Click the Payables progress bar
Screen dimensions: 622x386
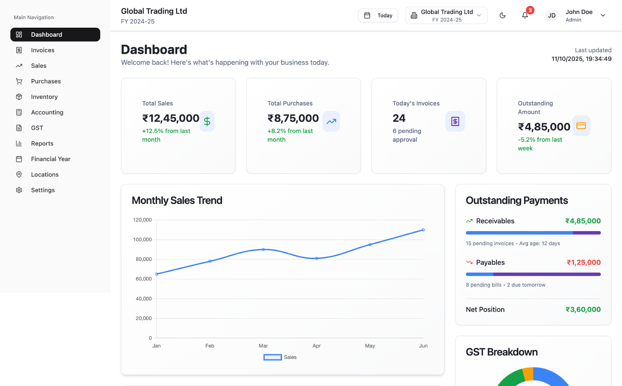tap(533, 274)
